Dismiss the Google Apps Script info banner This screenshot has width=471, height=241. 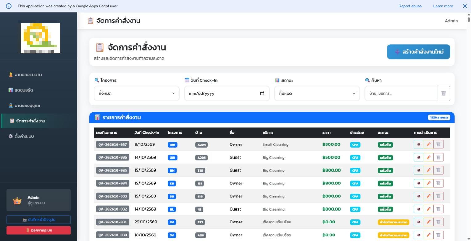[465, 6]
